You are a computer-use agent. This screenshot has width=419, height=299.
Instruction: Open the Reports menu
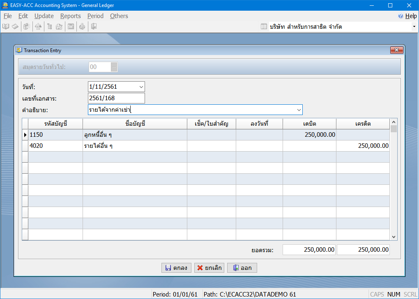tap(70, 16)
